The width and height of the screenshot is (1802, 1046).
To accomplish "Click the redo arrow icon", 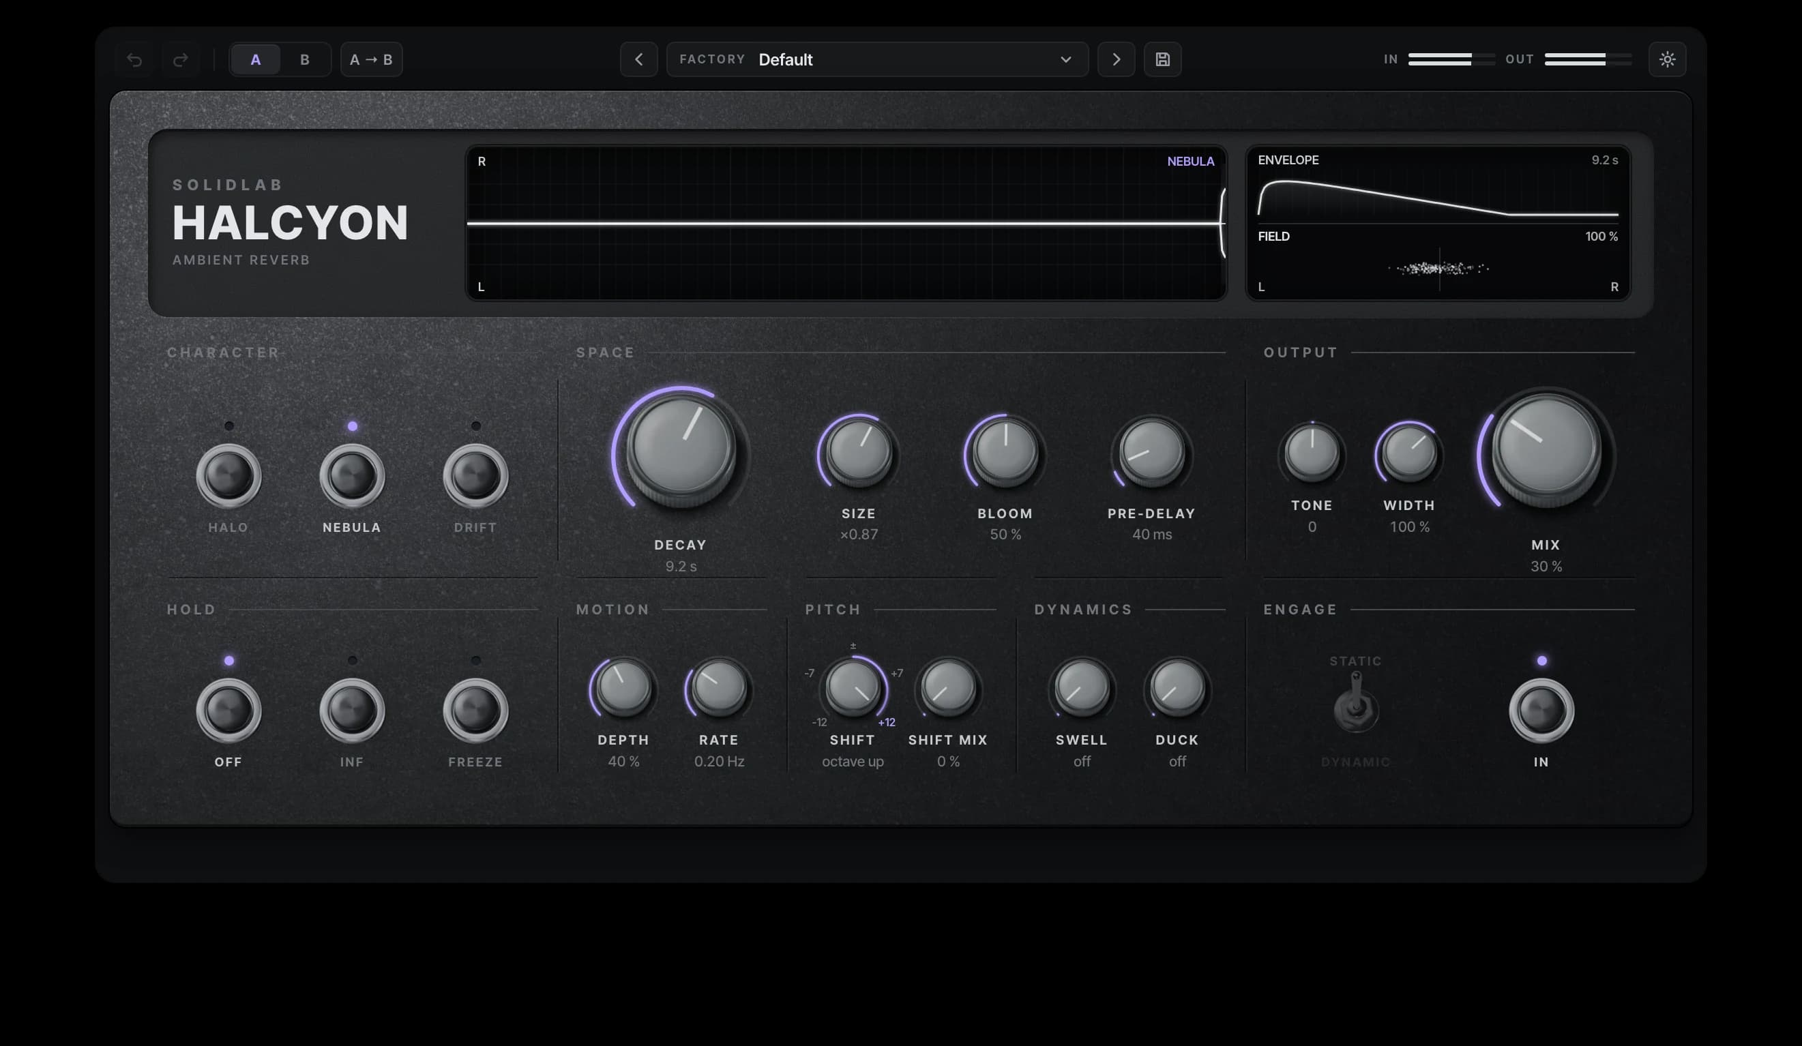I will tap(180, 59).
